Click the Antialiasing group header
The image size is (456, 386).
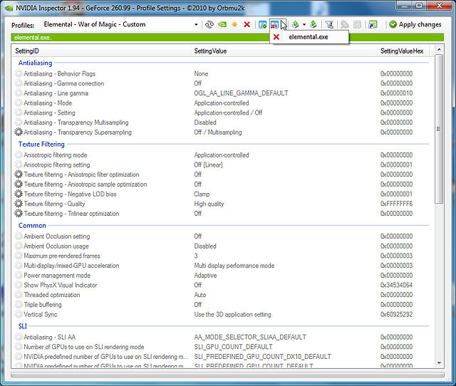(35, 63)
